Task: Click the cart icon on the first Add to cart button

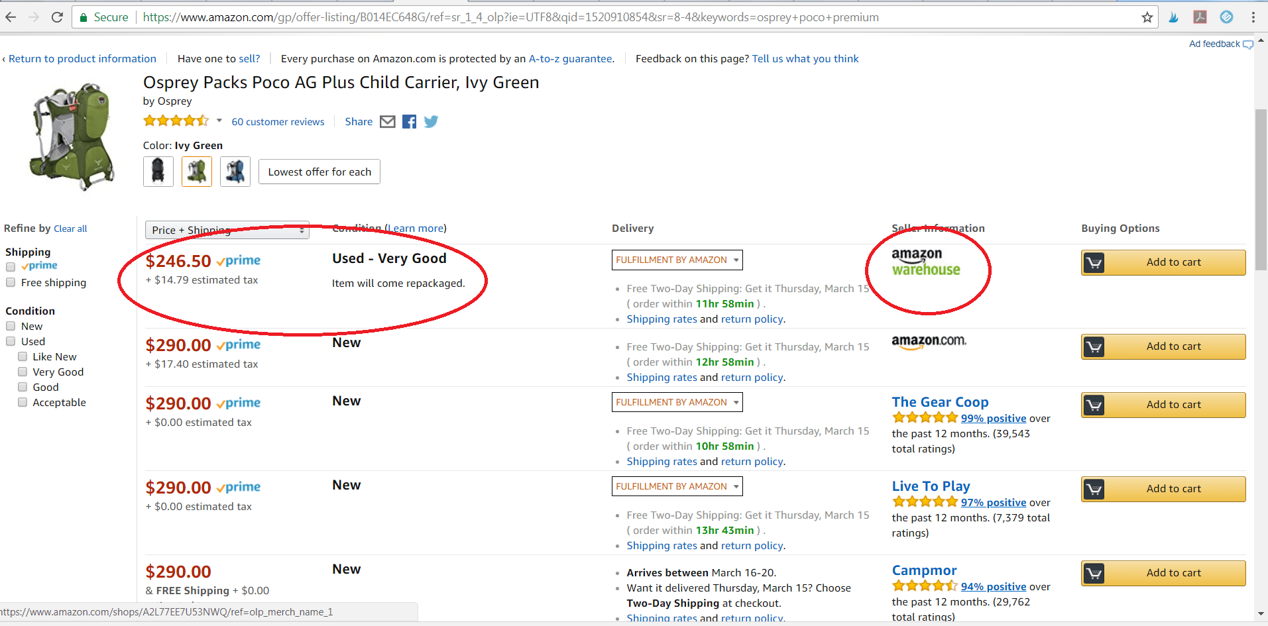Action: [x=1094, y=262]
